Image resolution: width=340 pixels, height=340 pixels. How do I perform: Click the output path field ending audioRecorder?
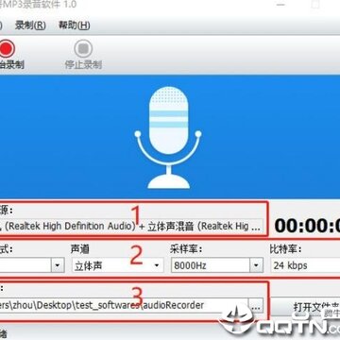point(125,305)
